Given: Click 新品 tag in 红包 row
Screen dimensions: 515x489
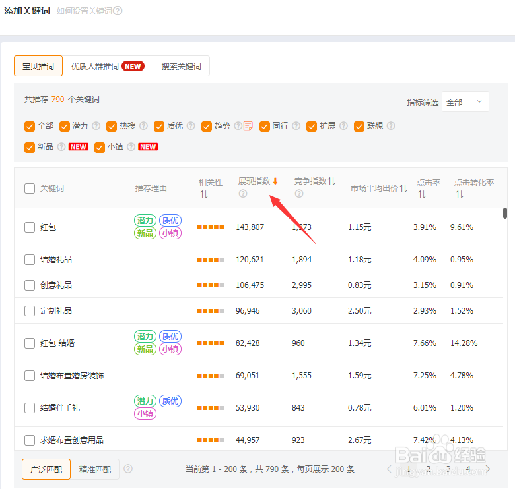Looking at the screenshot, I should tap(145, 233).
